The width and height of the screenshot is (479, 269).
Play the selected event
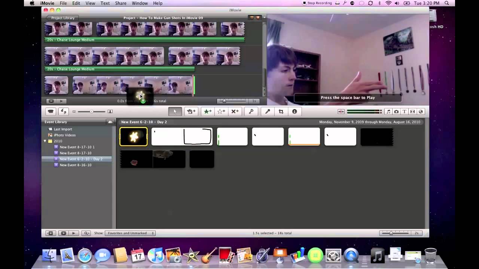(73, 233)
